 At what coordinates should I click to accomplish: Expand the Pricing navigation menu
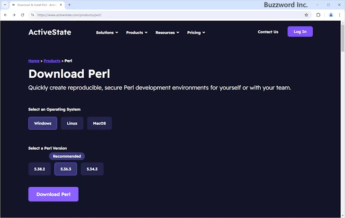pos(196,33)
